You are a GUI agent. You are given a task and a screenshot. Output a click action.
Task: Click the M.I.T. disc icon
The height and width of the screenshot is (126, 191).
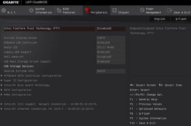coord(4,11)
